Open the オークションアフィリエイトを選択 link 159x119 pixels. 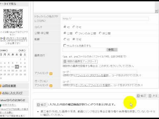[92, 85]
